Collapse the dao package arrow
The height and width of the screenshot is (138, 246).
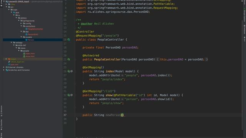pos(22,31)
